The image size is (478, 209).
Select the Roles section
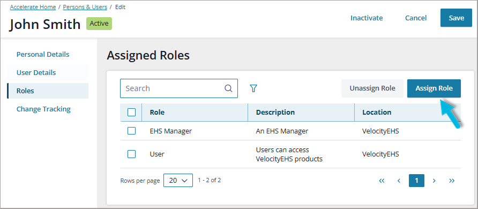coord(48,91)
